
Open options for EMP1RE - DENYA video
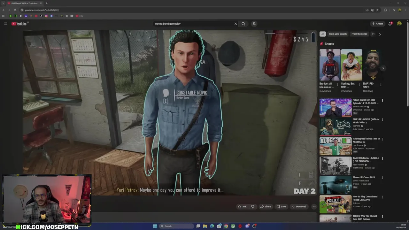point(382,120)
